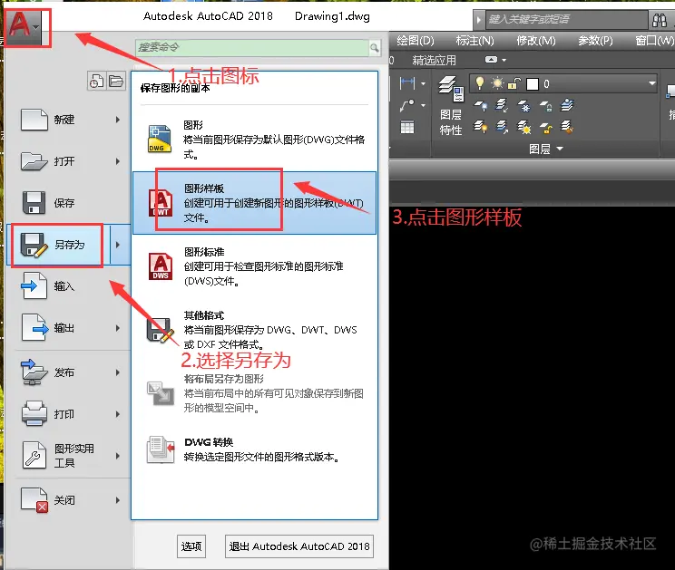This screenshot has width=675, height=570.
Task: Choose 另存为 (Save As) menu entry
Action: (58, 245)
